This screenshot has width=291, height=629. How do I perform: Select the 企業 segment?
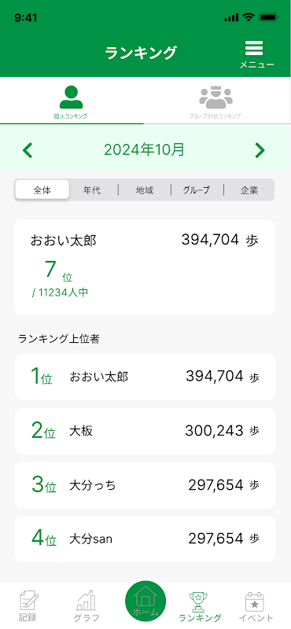pos(249,189)
